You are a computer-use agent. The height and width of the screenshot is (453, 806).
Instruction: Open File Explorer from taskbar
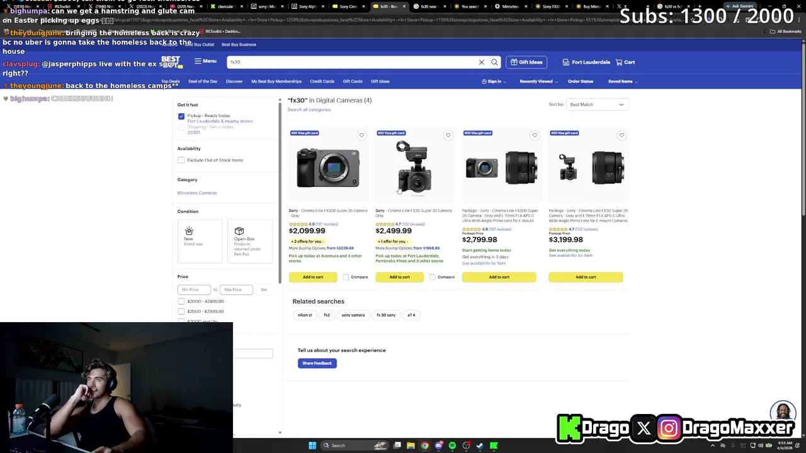[x=411, y=445]
